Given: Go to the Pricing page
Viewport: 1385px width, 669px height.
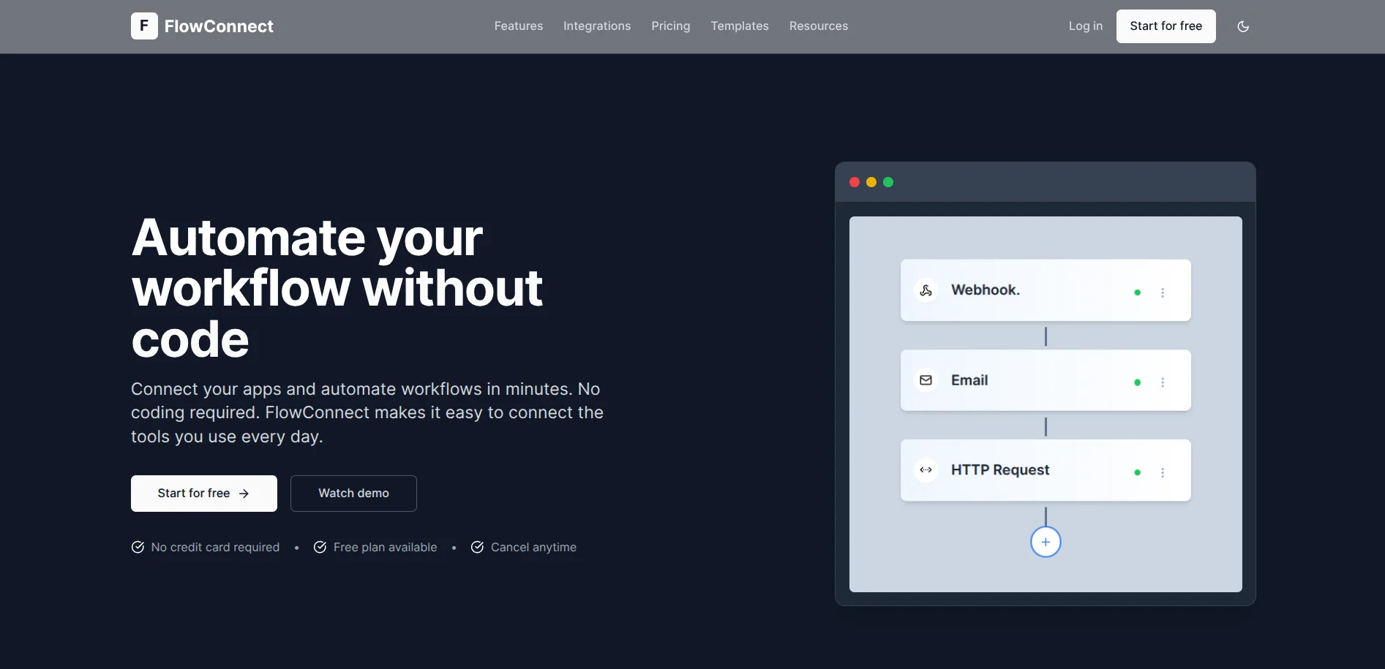Looking at the screenshot, I should click(x=670, y=26).
